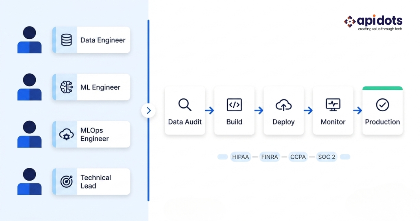Select the person avatar next to MLOps Engineer

tap(29, 134)
